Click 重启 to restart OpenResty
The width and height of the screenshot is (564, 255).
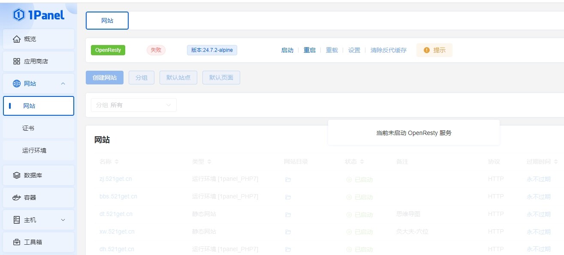point(310,50)
